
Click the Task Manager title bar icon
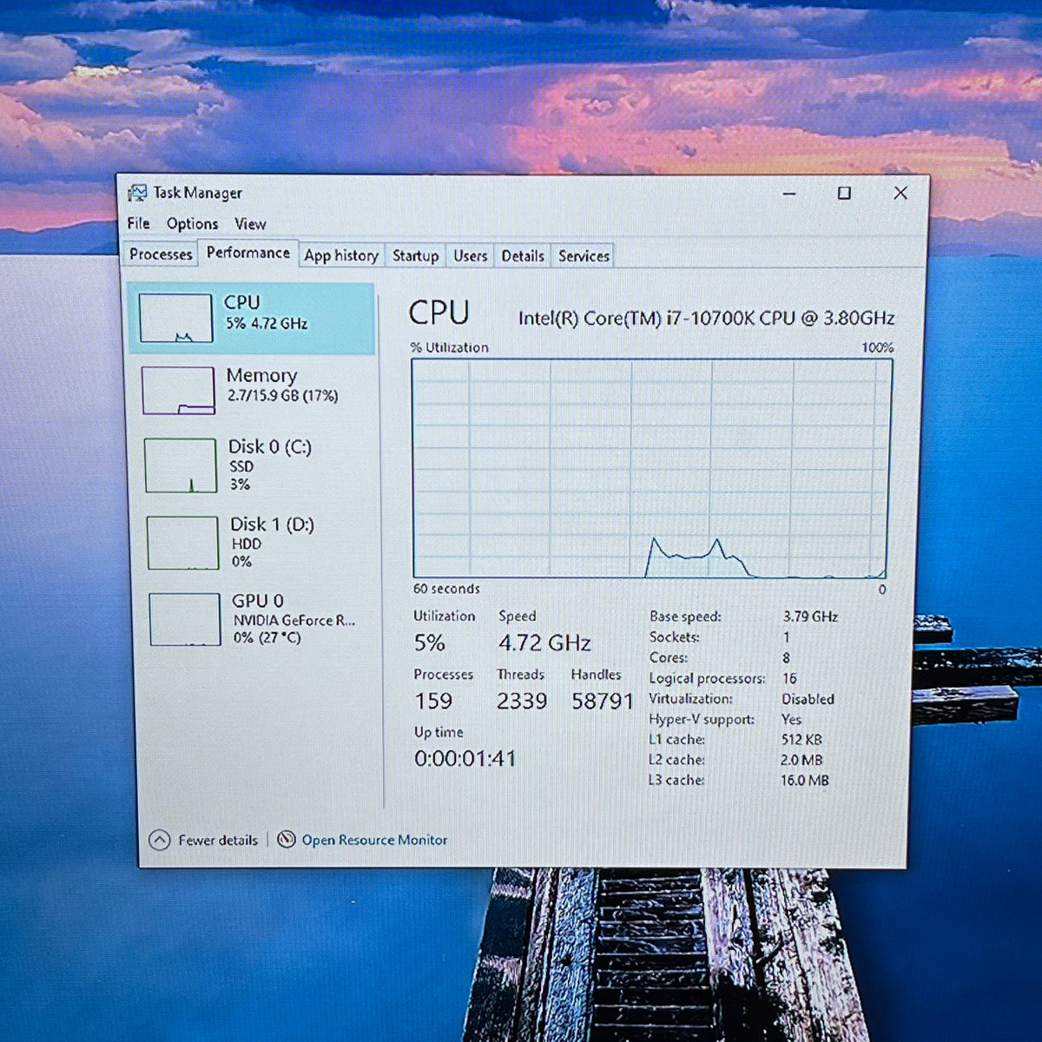coord(137,193)
